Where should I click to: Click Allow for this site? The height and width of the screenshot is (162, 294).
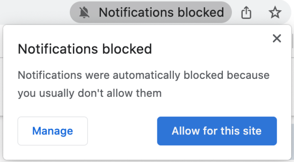point(217,131)
